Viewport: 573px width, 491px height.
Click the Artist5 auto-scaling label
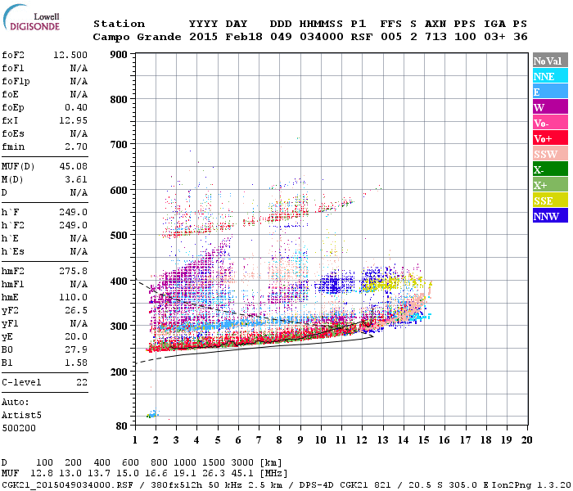(x=21, y=415)
